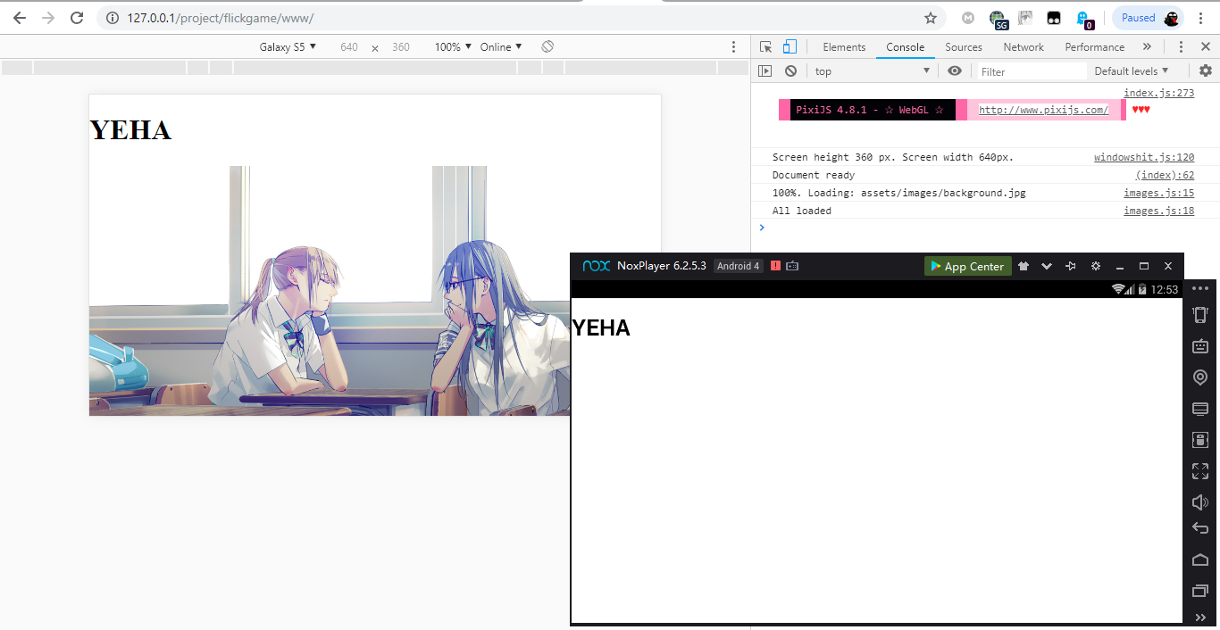Open the images.js:18 source link
This screenshot has width=1220, height=630.
(1158, 211)
